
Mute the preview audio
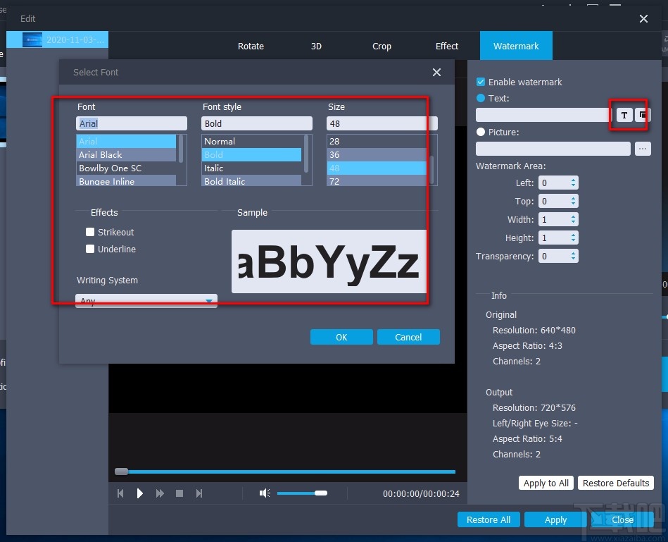tap(264, 493)
